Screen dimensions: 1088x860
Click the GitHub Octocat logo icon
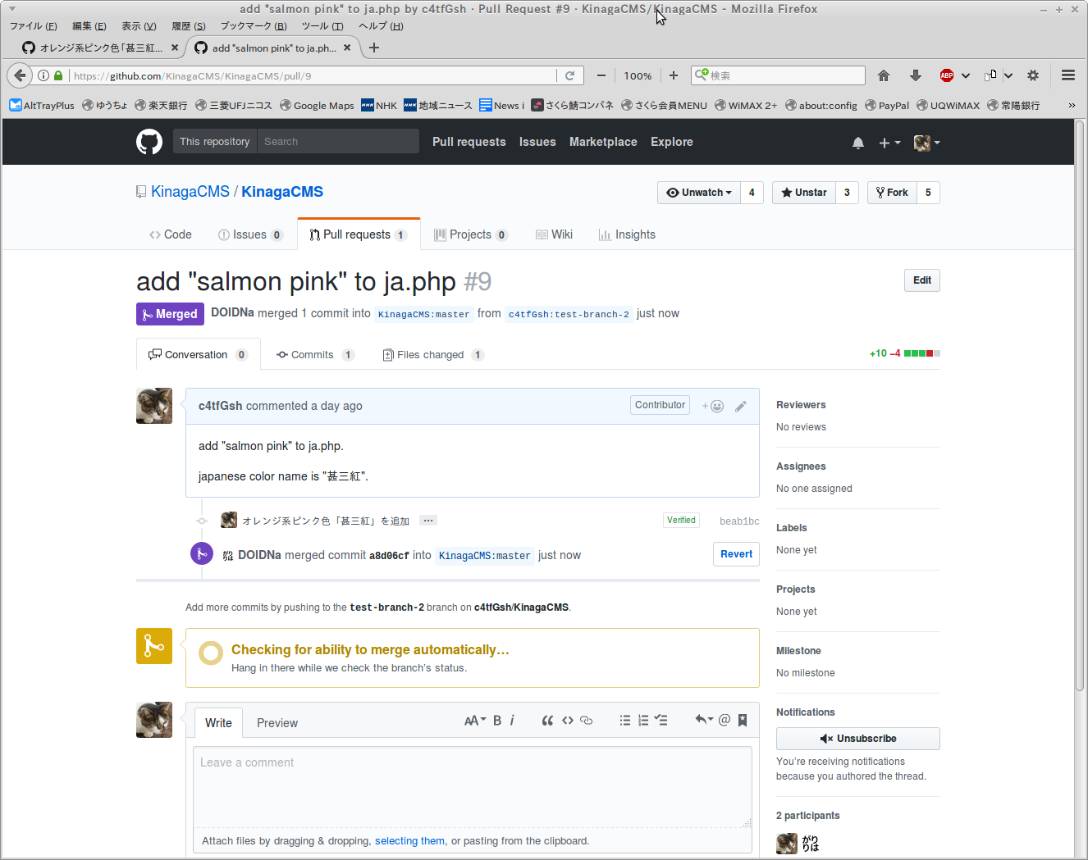tap(149, 142)
